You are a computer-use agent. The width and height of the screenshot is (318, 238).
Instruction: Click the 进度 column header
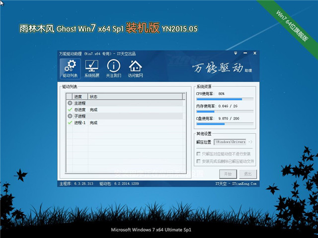pyautogui.click(x=80, y=97)
